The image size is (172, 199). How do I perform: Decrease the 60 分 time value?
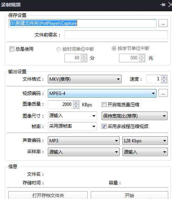point(84,60)
